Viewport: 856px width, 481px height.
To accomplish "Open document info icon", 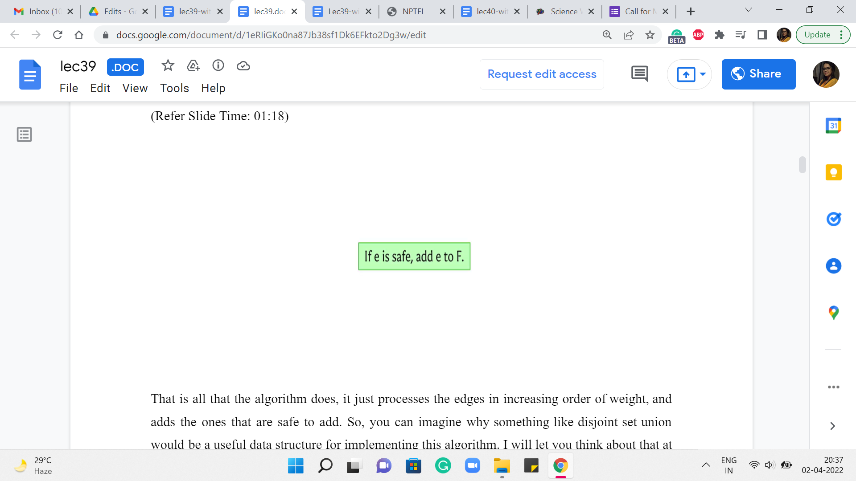I will (x=218, y=66).
